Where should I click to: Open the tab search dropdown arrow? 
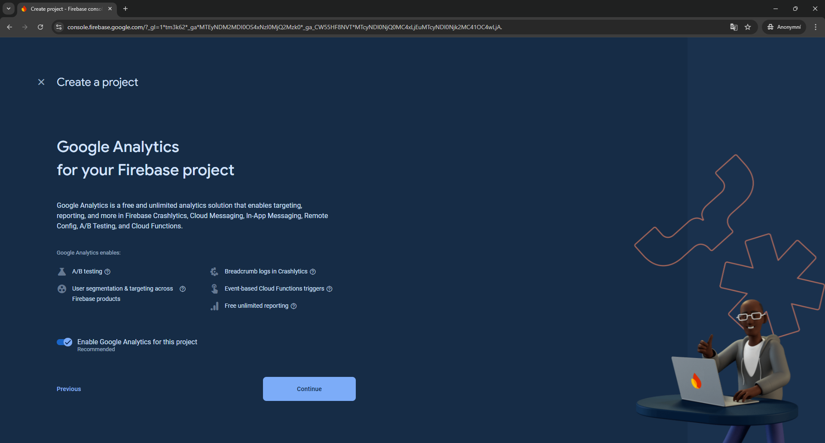pos(8,9)
